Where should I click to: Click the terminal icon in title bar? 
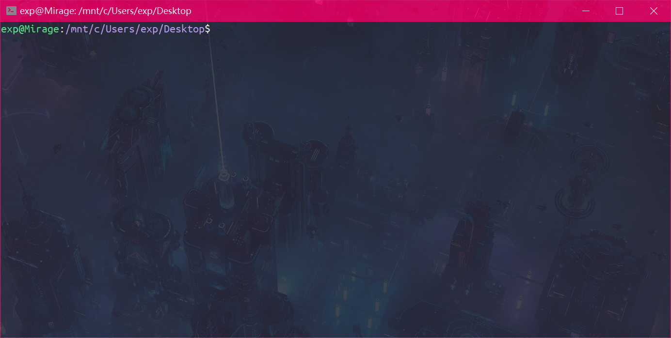point(11,11)
